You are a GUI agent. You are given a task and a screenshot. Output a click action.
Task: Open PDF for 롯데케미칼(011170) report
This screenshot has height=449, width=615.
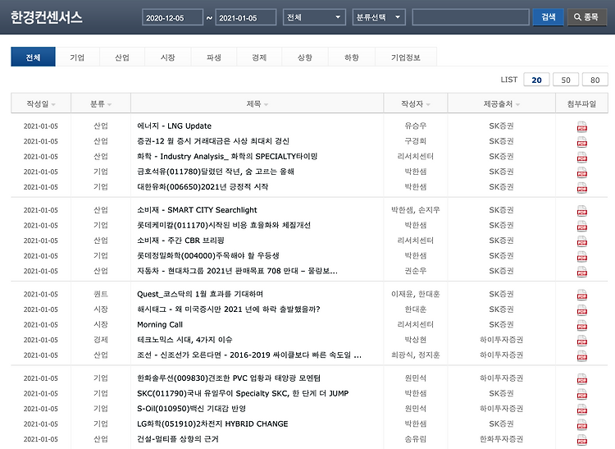581,227
